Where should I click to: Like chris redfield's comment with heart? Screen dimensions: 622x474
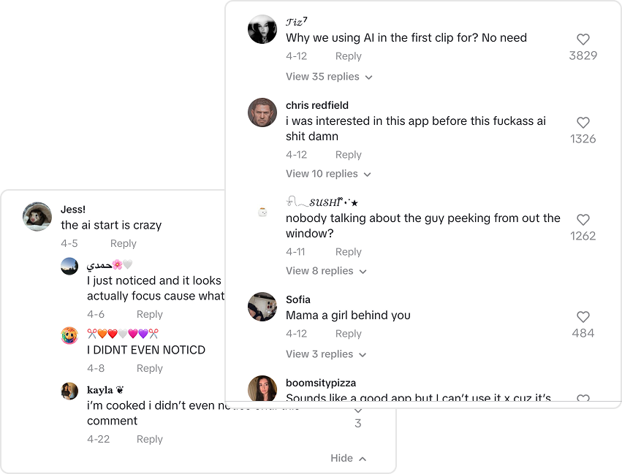point(583,123)
